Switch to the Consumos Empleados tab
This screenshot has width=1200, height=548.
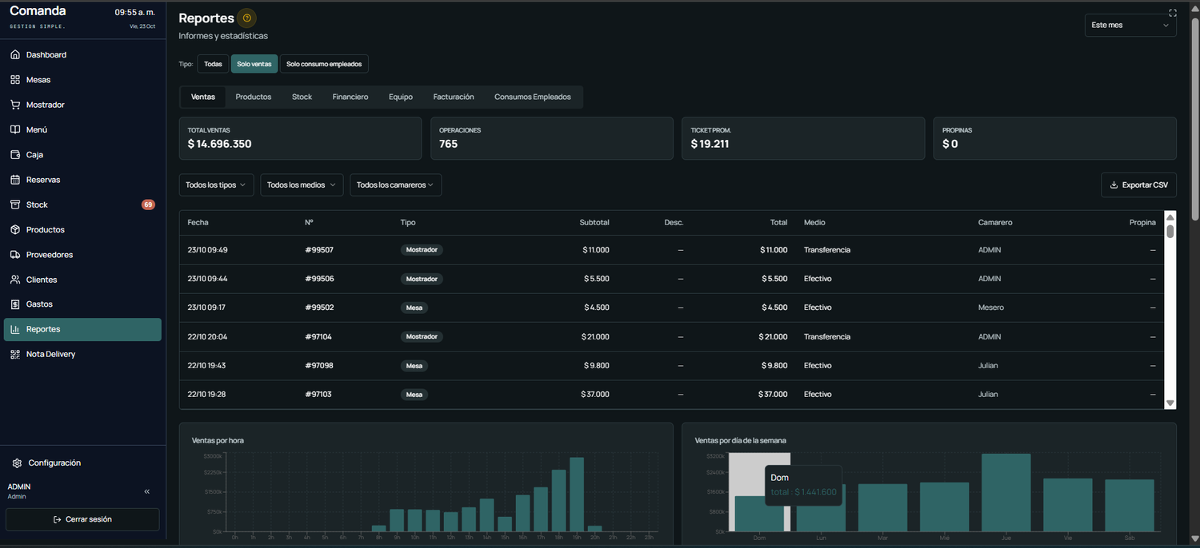(533, 97)
